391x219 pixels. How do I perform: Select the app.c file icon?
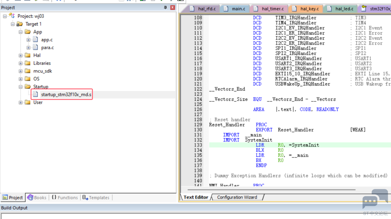point(35,40)
